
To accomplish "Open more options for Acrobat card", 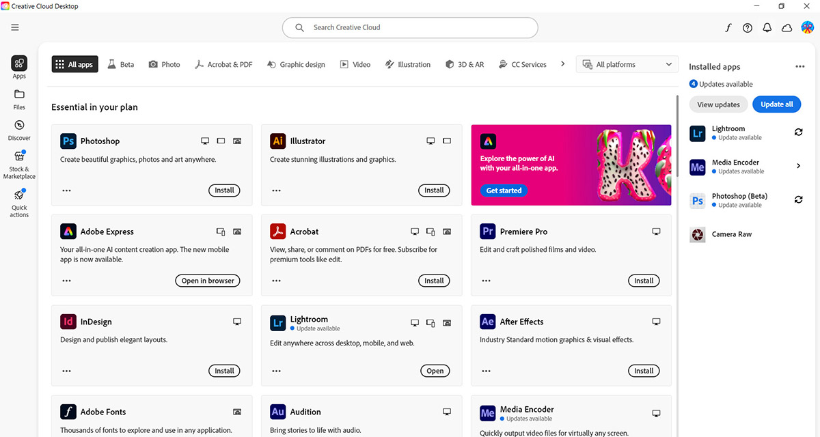I will point(276,281).
